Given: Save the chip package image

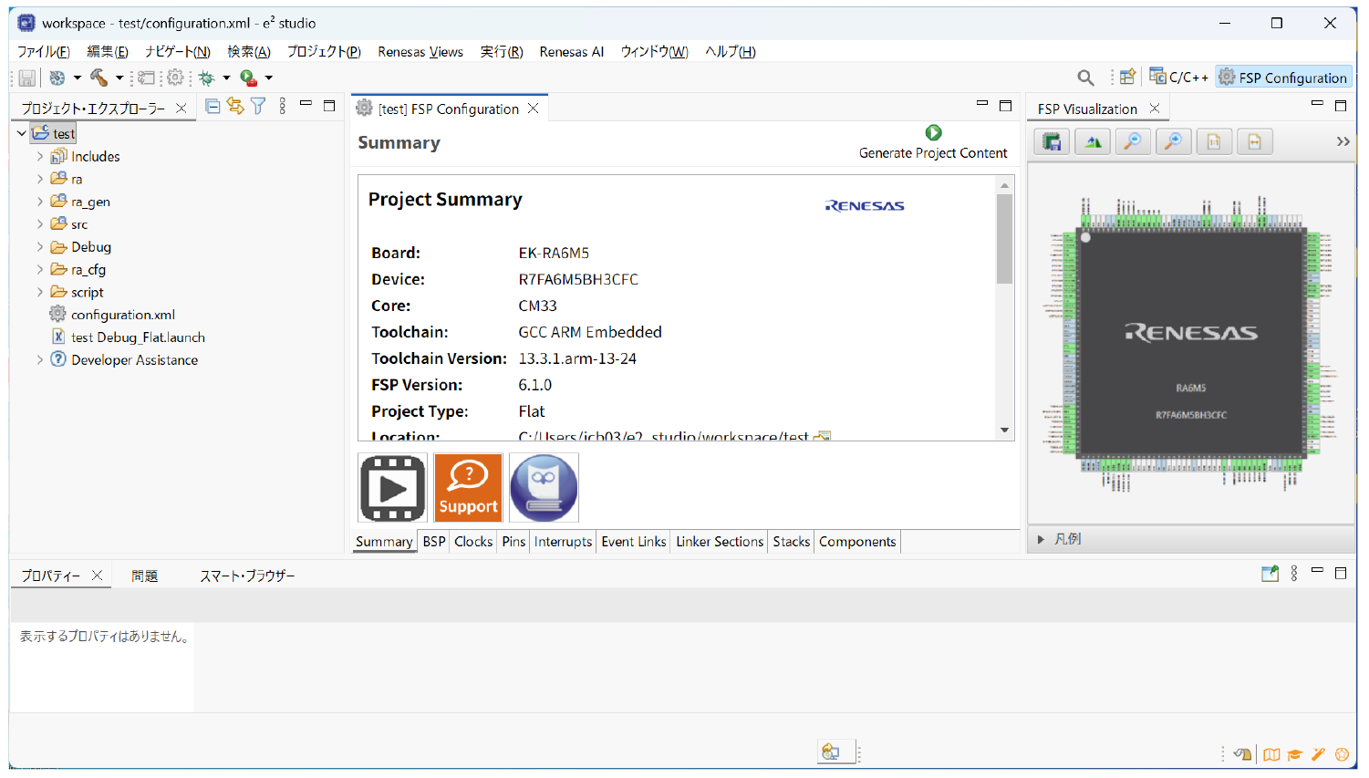Looking at the screenshot, I should 1052,141.
